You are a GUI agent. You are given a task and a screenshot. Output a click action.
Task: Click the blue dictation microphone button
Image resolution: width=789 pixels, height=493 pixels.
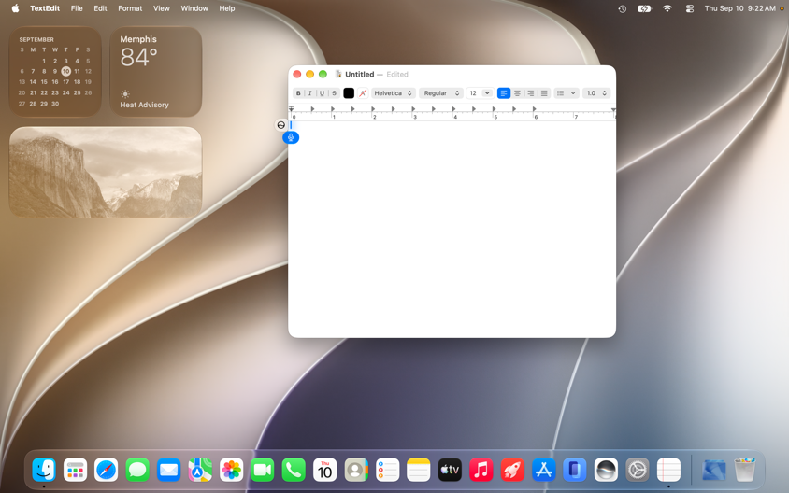291,137
